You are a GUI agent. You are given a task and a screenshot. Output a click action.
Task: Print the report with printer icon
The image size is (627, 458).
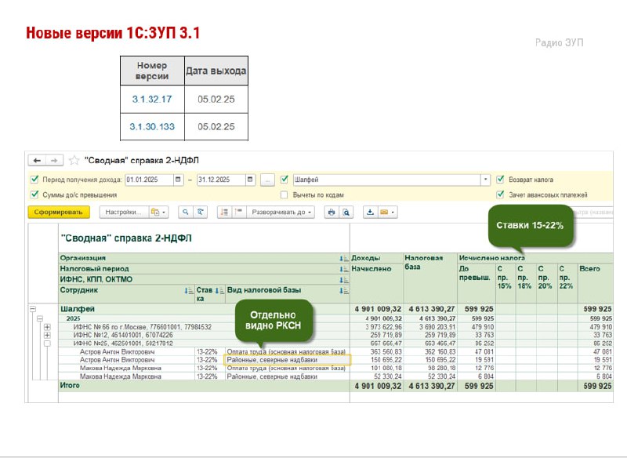[332, 212]
